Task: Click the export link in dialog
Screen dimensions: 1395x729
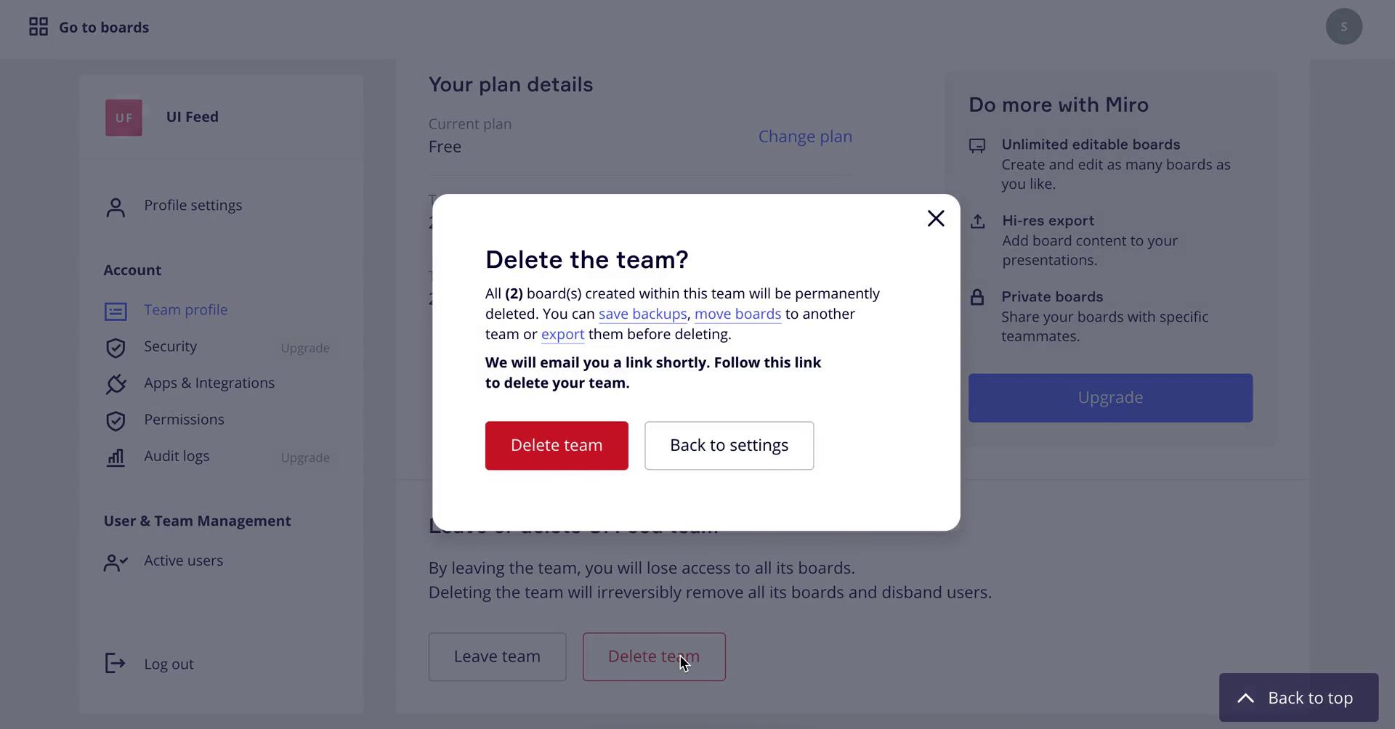Action: coord(562,335)
